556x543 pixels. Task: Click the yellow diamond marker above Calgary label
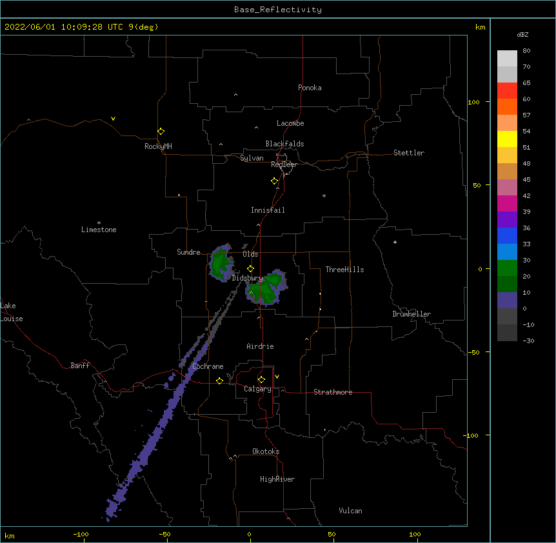[261, 380]
